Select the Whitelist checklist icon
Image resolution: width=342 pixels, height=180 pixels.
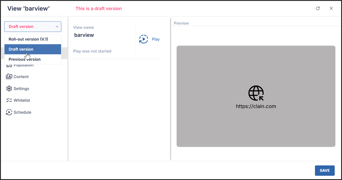click(x=9, y=100)
